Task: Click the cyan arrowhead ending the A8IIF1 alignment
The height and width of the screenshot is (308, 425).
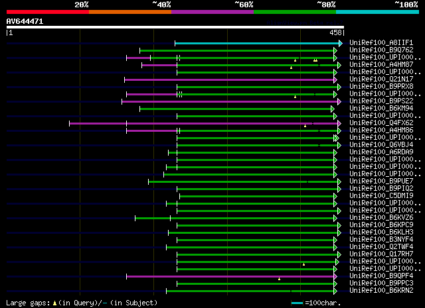Action: point(341,43)
